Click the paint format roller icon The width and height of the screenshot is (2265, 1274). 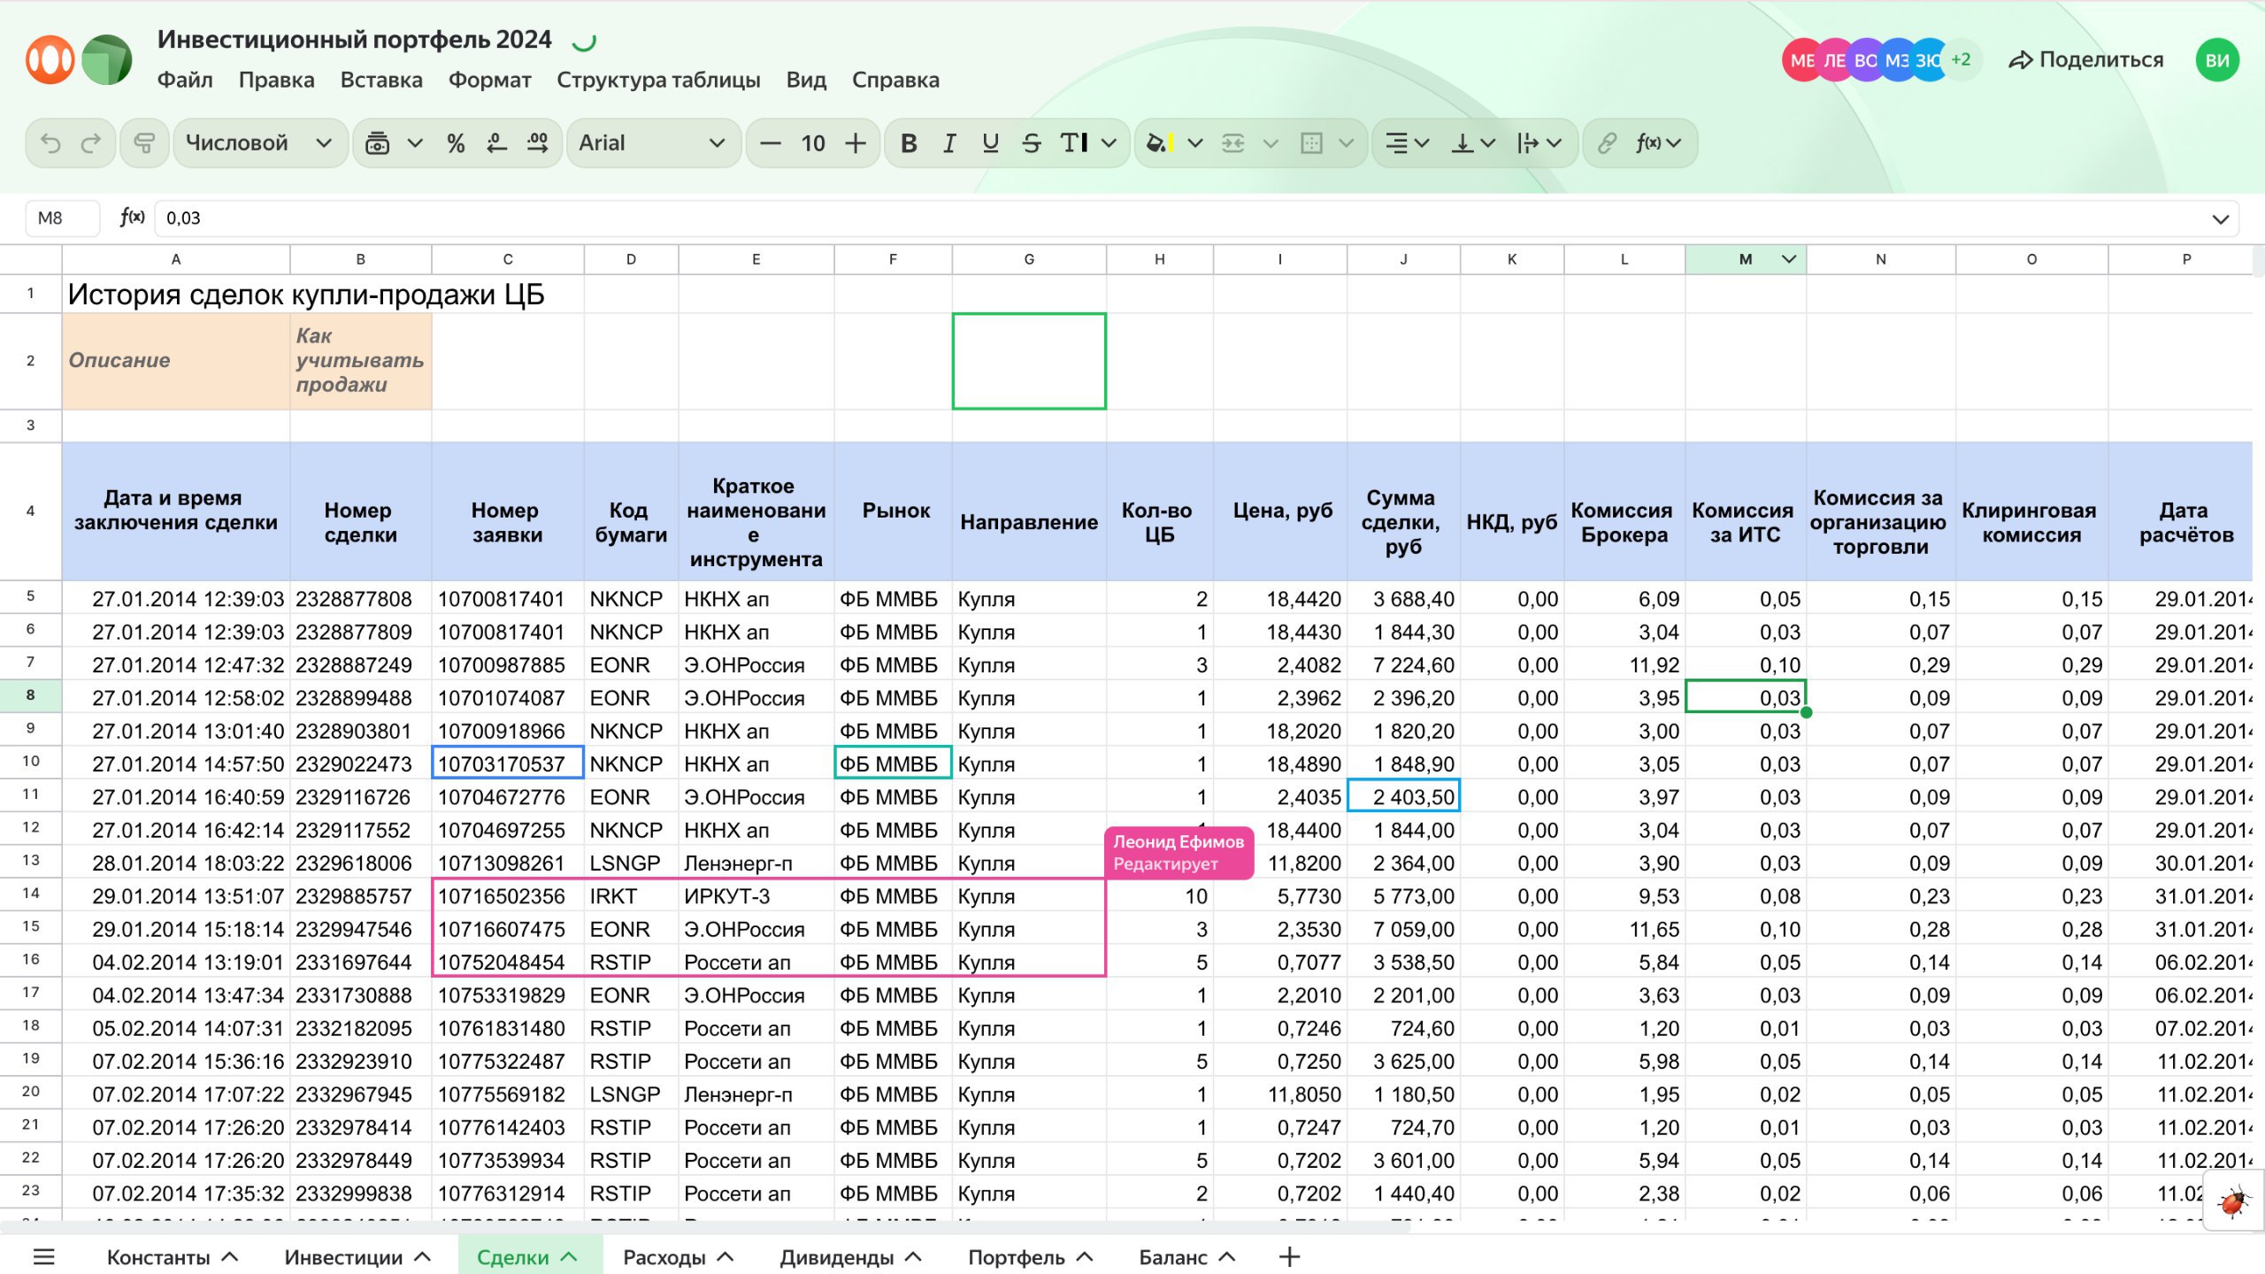tap(144, 142)
